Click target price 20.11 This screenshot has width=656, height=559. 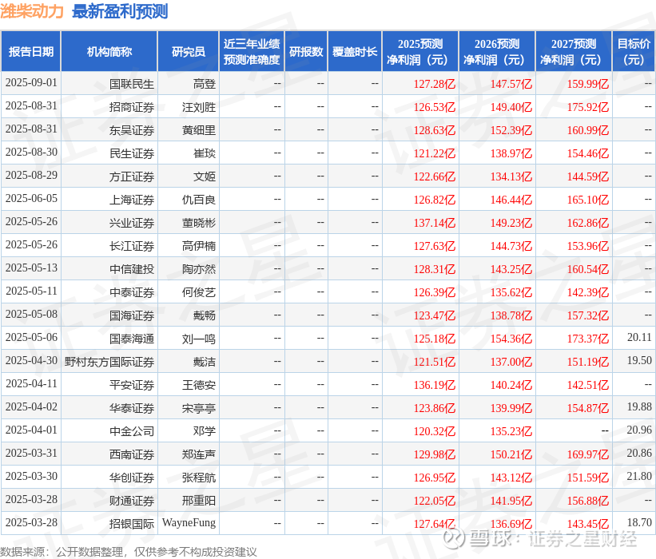[639, 338]
